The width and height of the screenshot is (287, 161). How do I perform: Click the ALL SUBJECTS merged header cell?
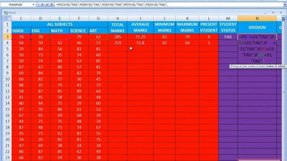(x=60, y=24)
